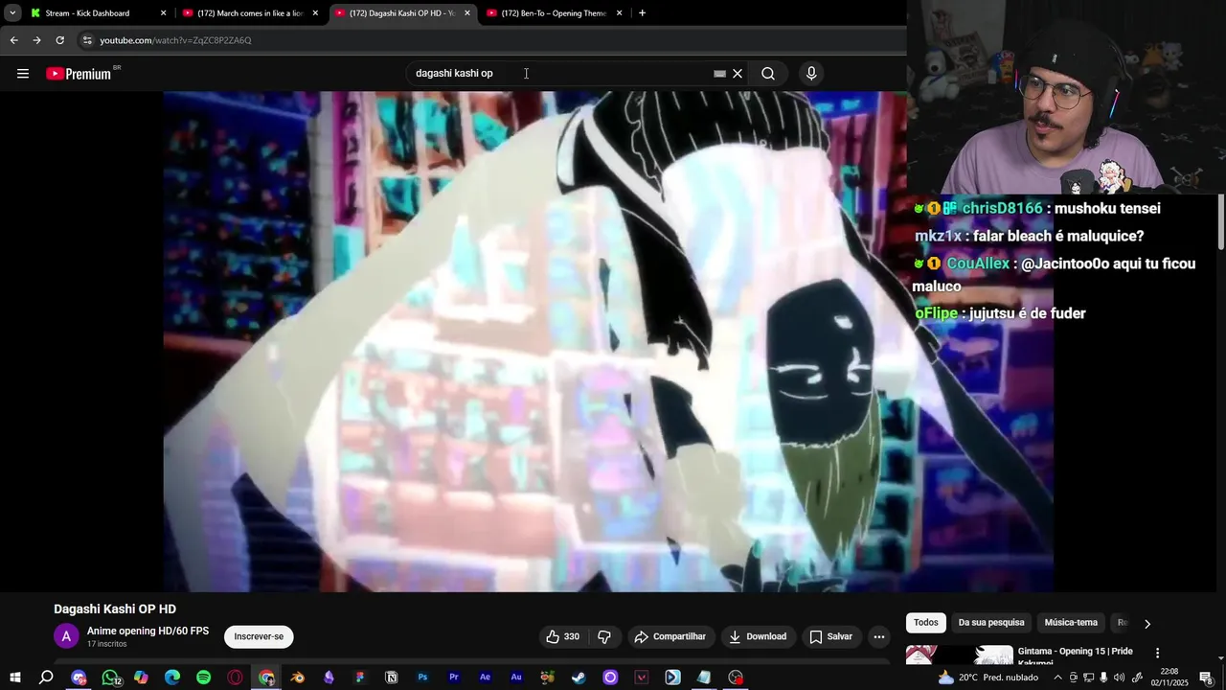Open Gintama - Opening 15 | Pride title
Image resolution: width=1226 pixels, height=690 pixels.
[x=1075, y=656]
